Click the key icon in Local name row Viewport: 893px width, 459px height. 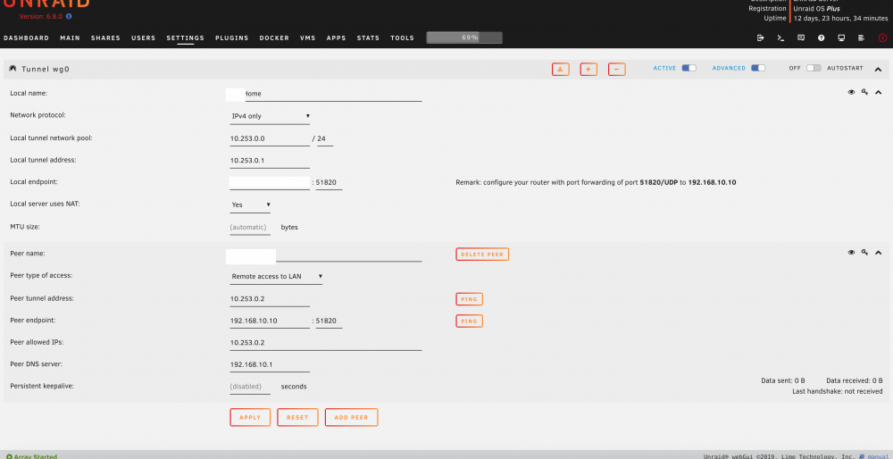[864, 92]
